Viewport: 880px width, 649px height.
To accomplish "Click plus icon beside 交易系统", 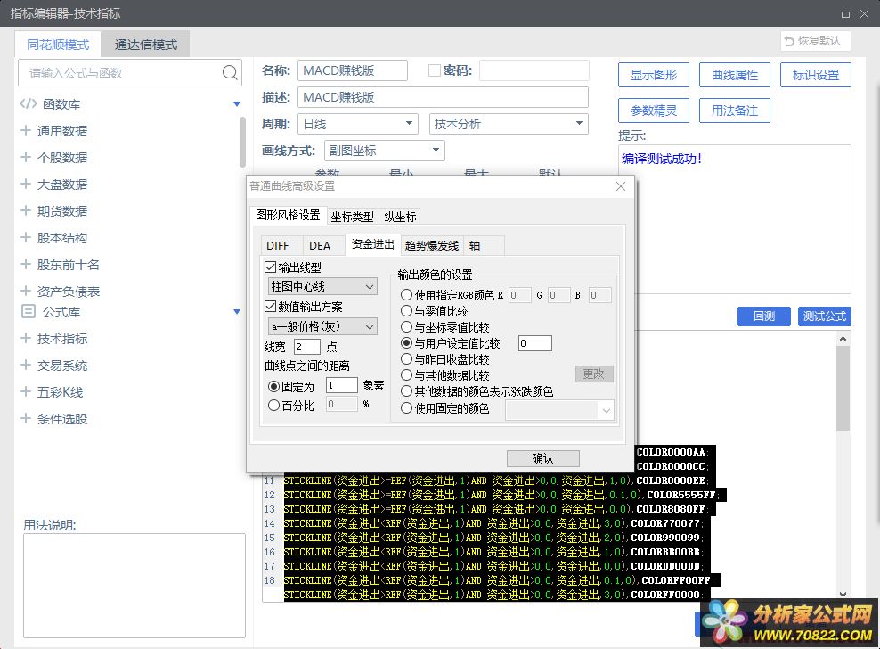I will coord(25,365).
